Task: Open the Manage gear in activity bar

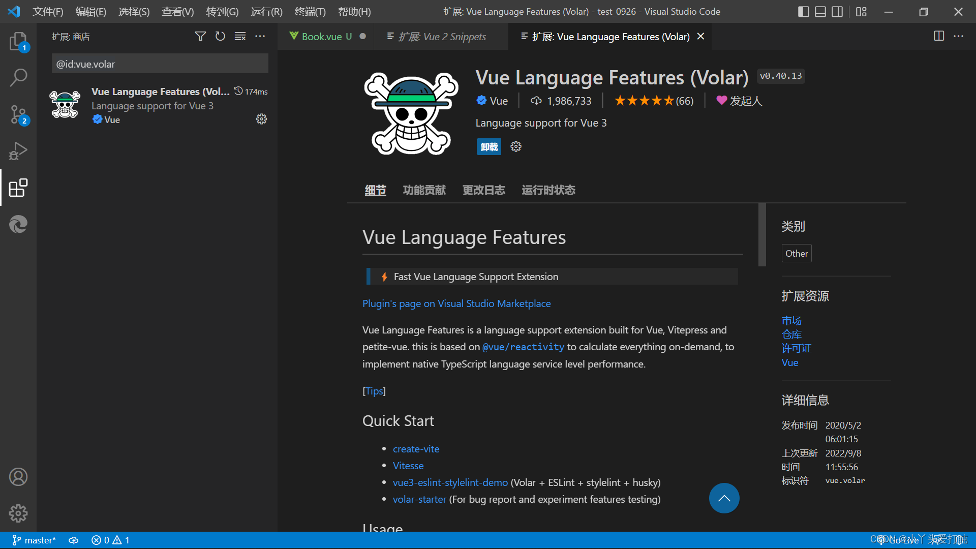Action: [x=18, y=513]
